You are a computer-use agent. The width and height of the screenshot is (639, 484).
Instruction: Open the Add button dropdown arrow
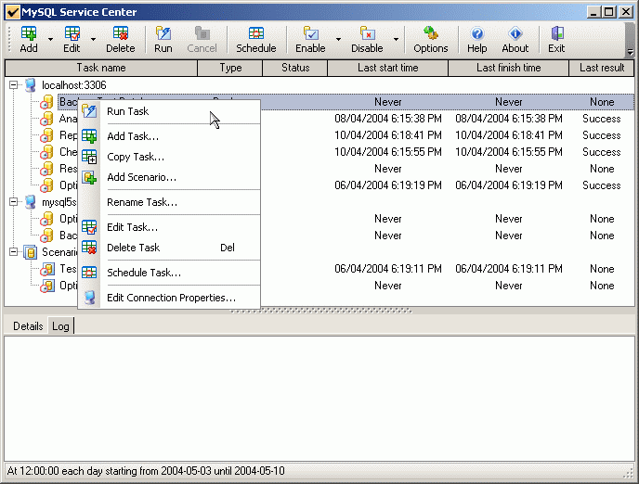[x=50, y=40]
